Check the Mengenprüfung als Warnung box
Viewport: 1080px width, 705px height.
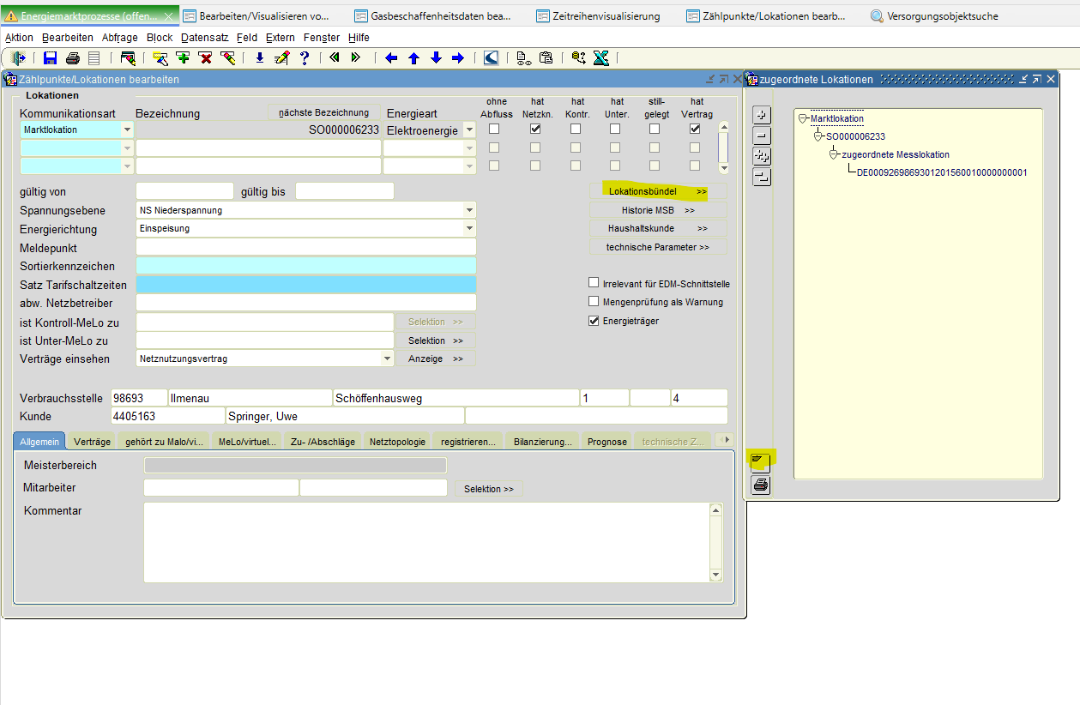click(594, 302)
